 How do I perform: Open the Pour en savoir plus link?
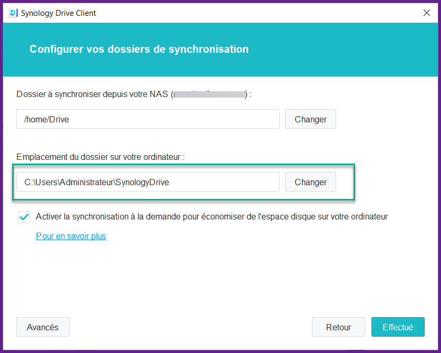point(71,236)
